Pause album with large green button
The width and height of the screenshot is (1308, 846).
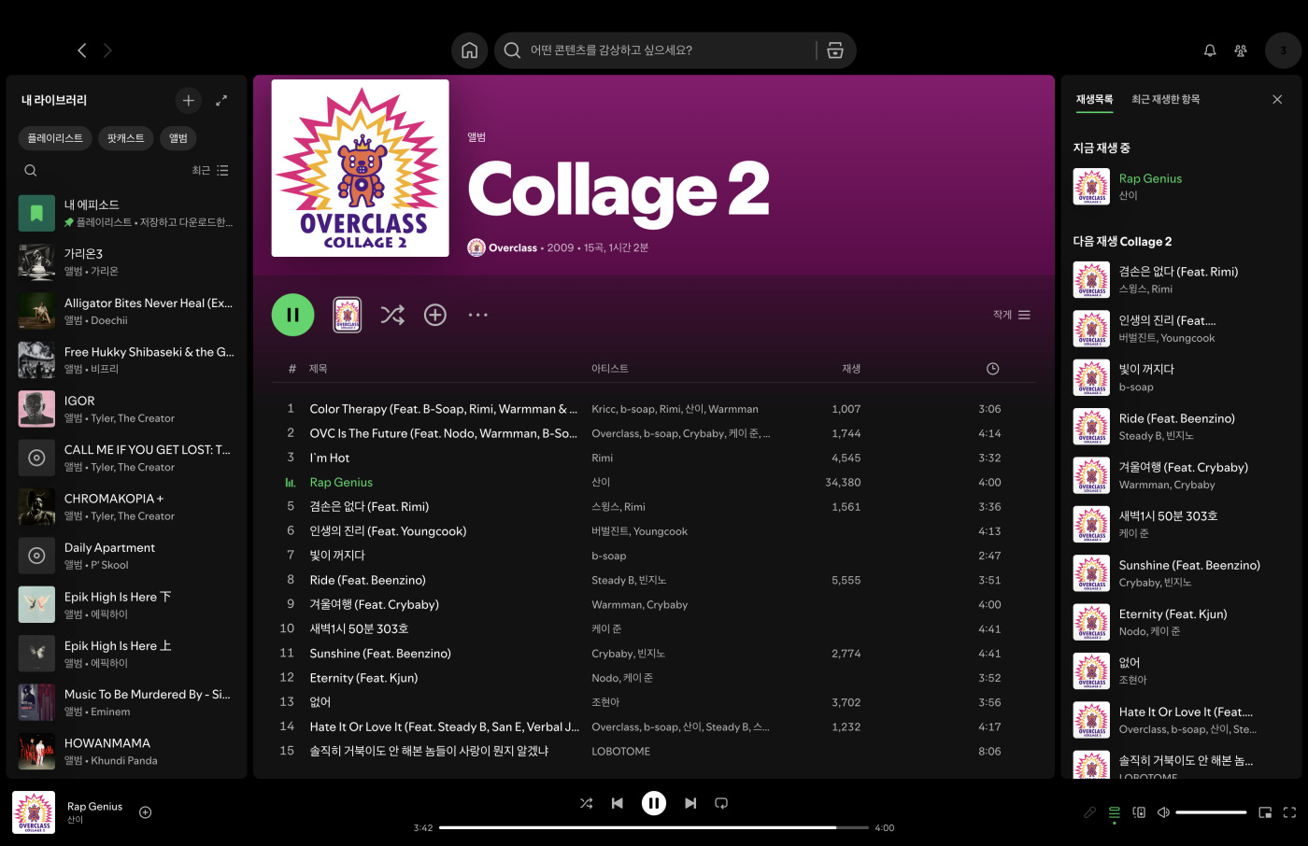[x=292, y=315]
